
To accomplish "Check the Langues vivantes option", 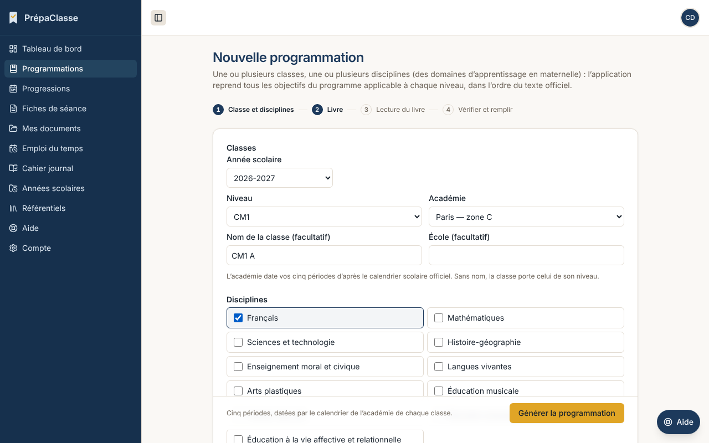I will (439, 367).
